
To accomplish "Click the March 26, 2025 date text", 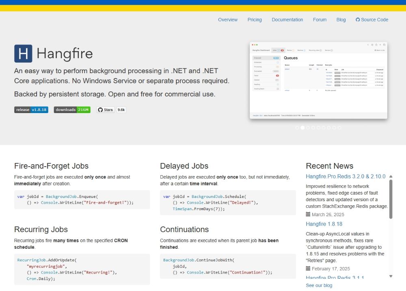I will tap(328, 215).
